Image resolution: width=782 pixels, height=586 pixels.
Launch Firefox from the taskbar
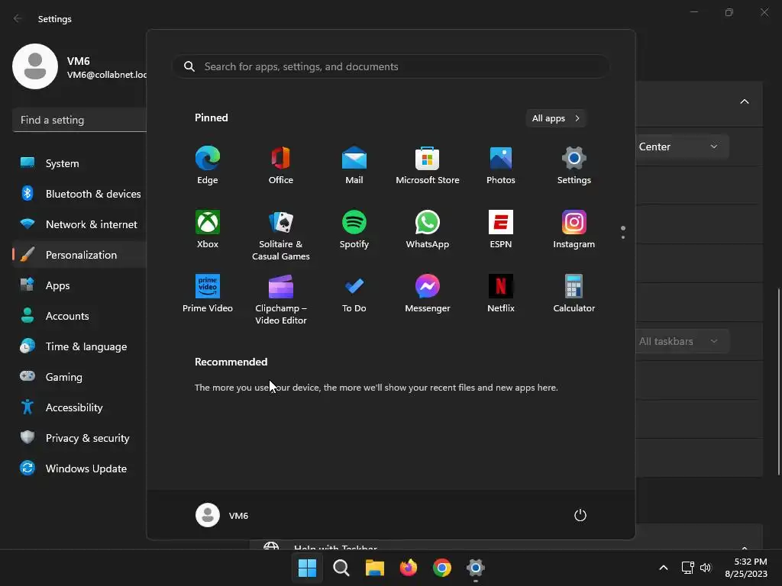point(409,568)
